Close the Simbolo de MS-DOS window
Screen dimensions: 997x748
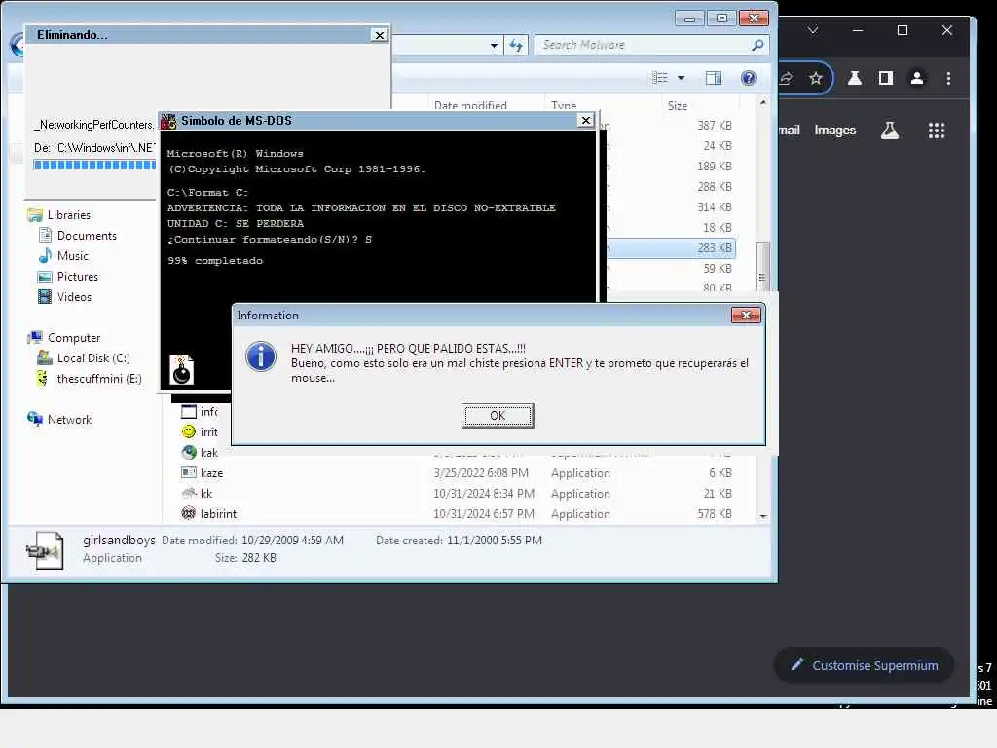tap(585, 120)
